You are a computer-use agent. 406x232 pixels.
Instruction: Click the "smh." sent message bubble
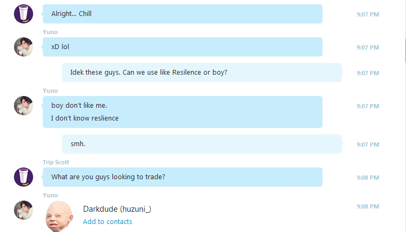click(202, 144)
